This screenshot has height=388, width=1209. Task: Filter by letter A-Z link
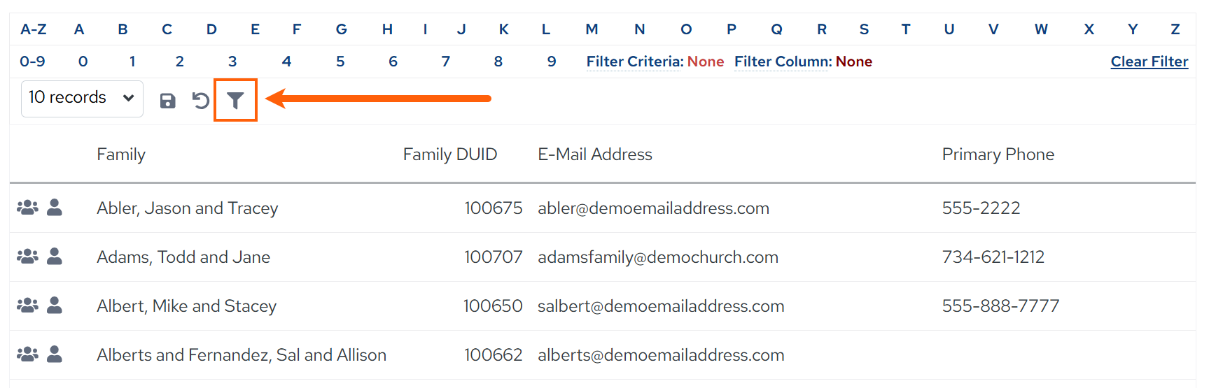pyautogui.click(x=34, y=29)
